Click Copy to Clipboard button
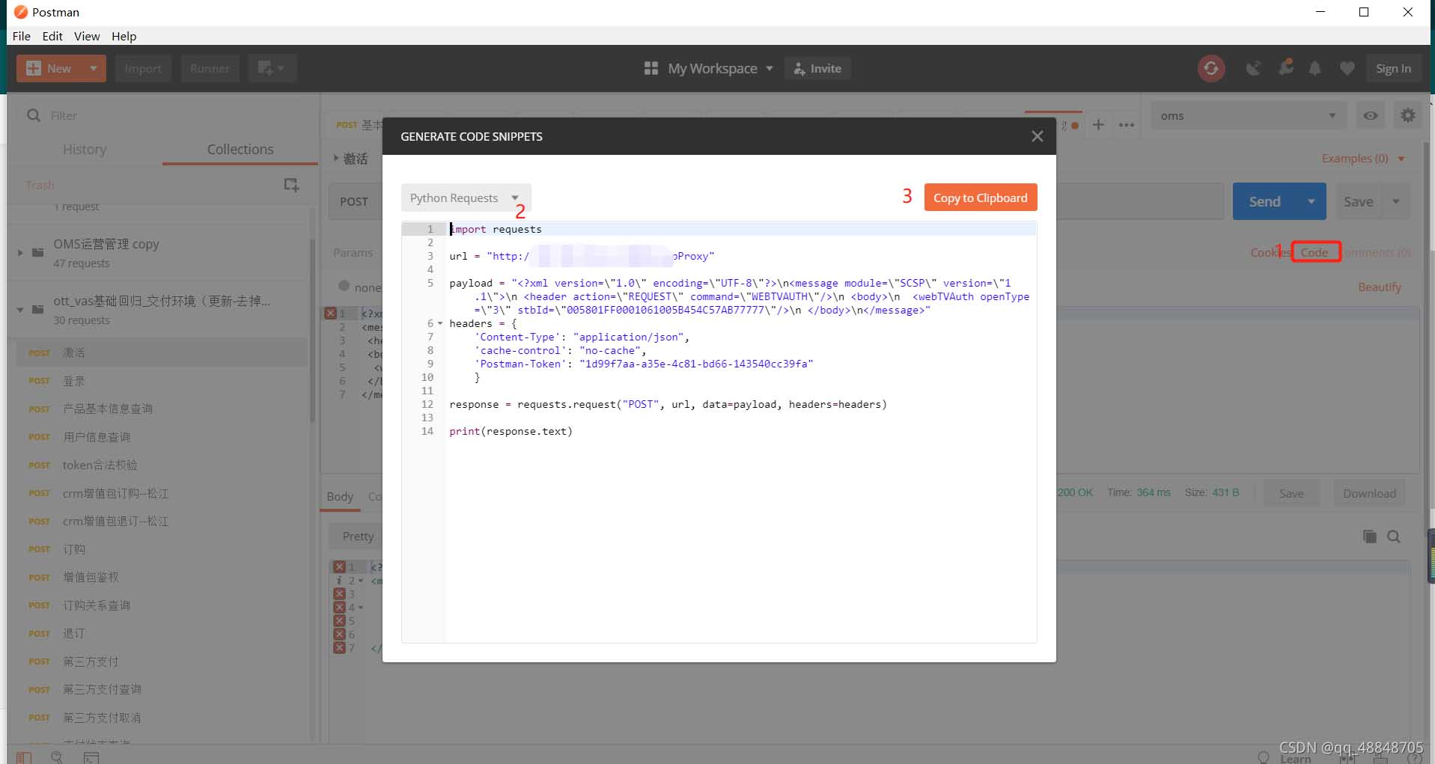Image resolution: width=1435 pixels, height=764 pixels. [980, 198]
